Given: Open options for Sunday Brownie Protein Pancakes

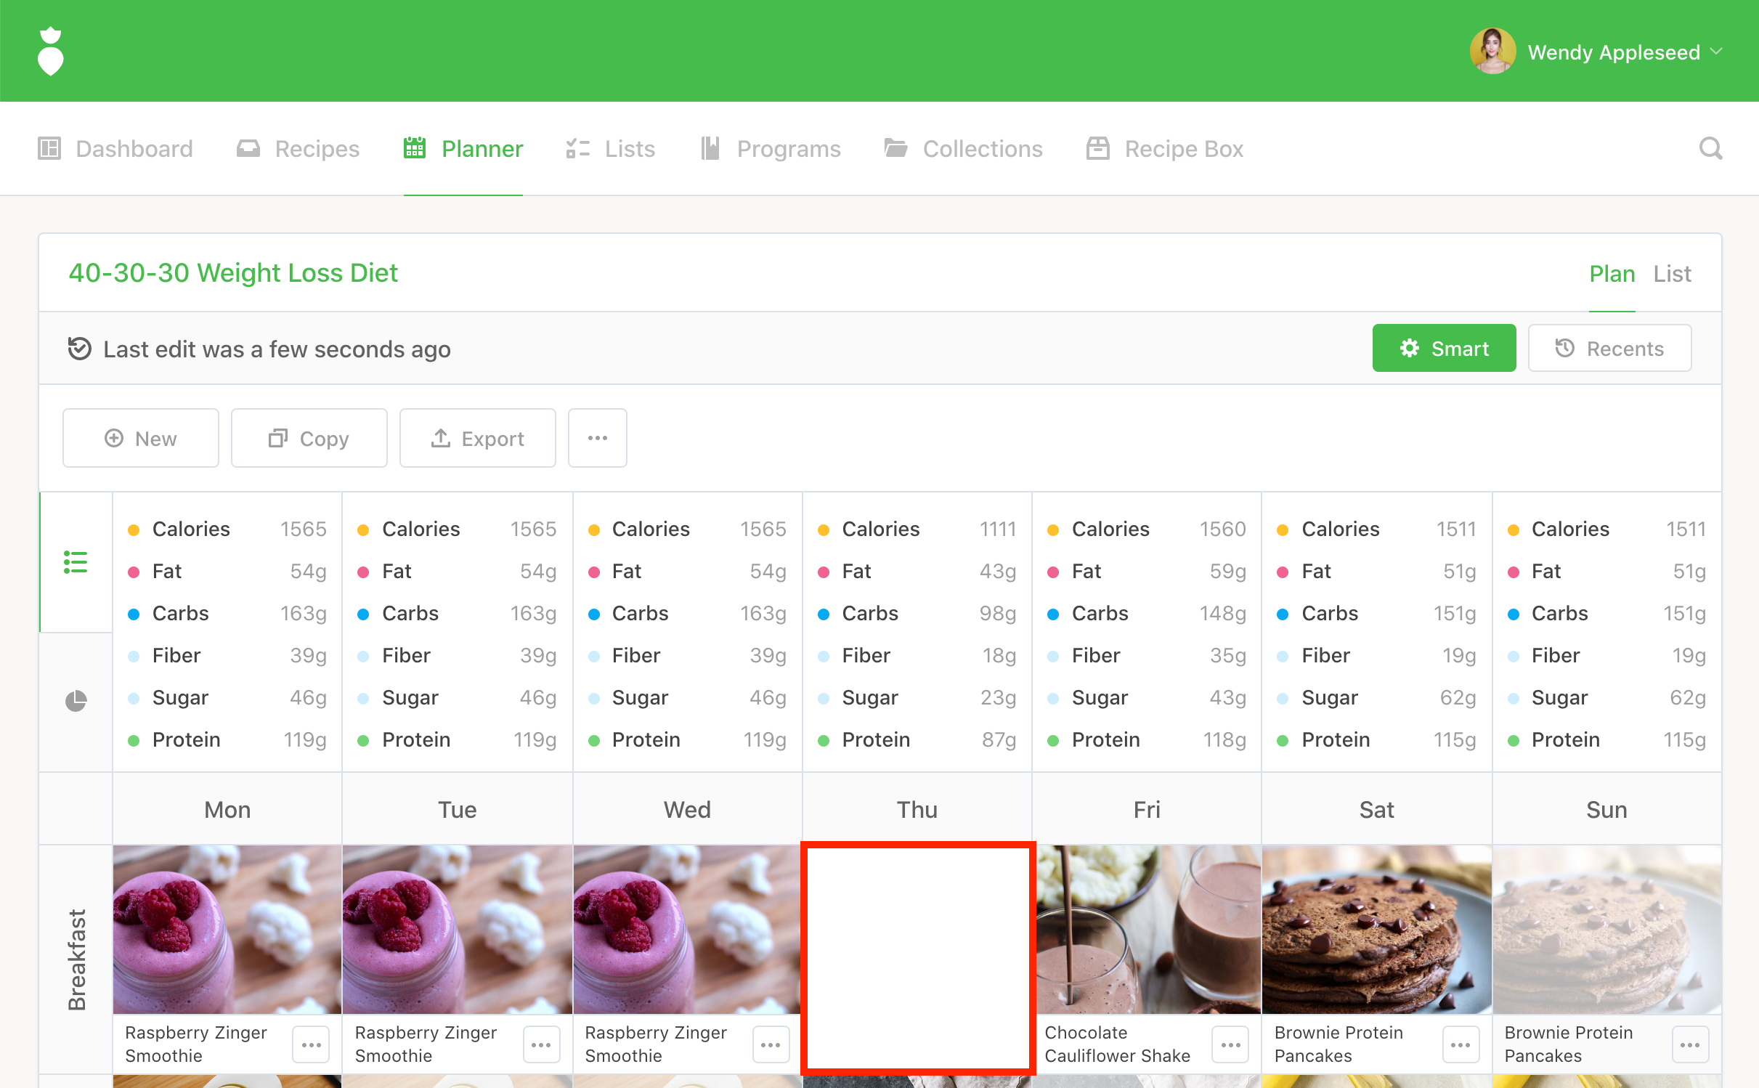Looking at the screenshot, I should click(1690, 1044).
